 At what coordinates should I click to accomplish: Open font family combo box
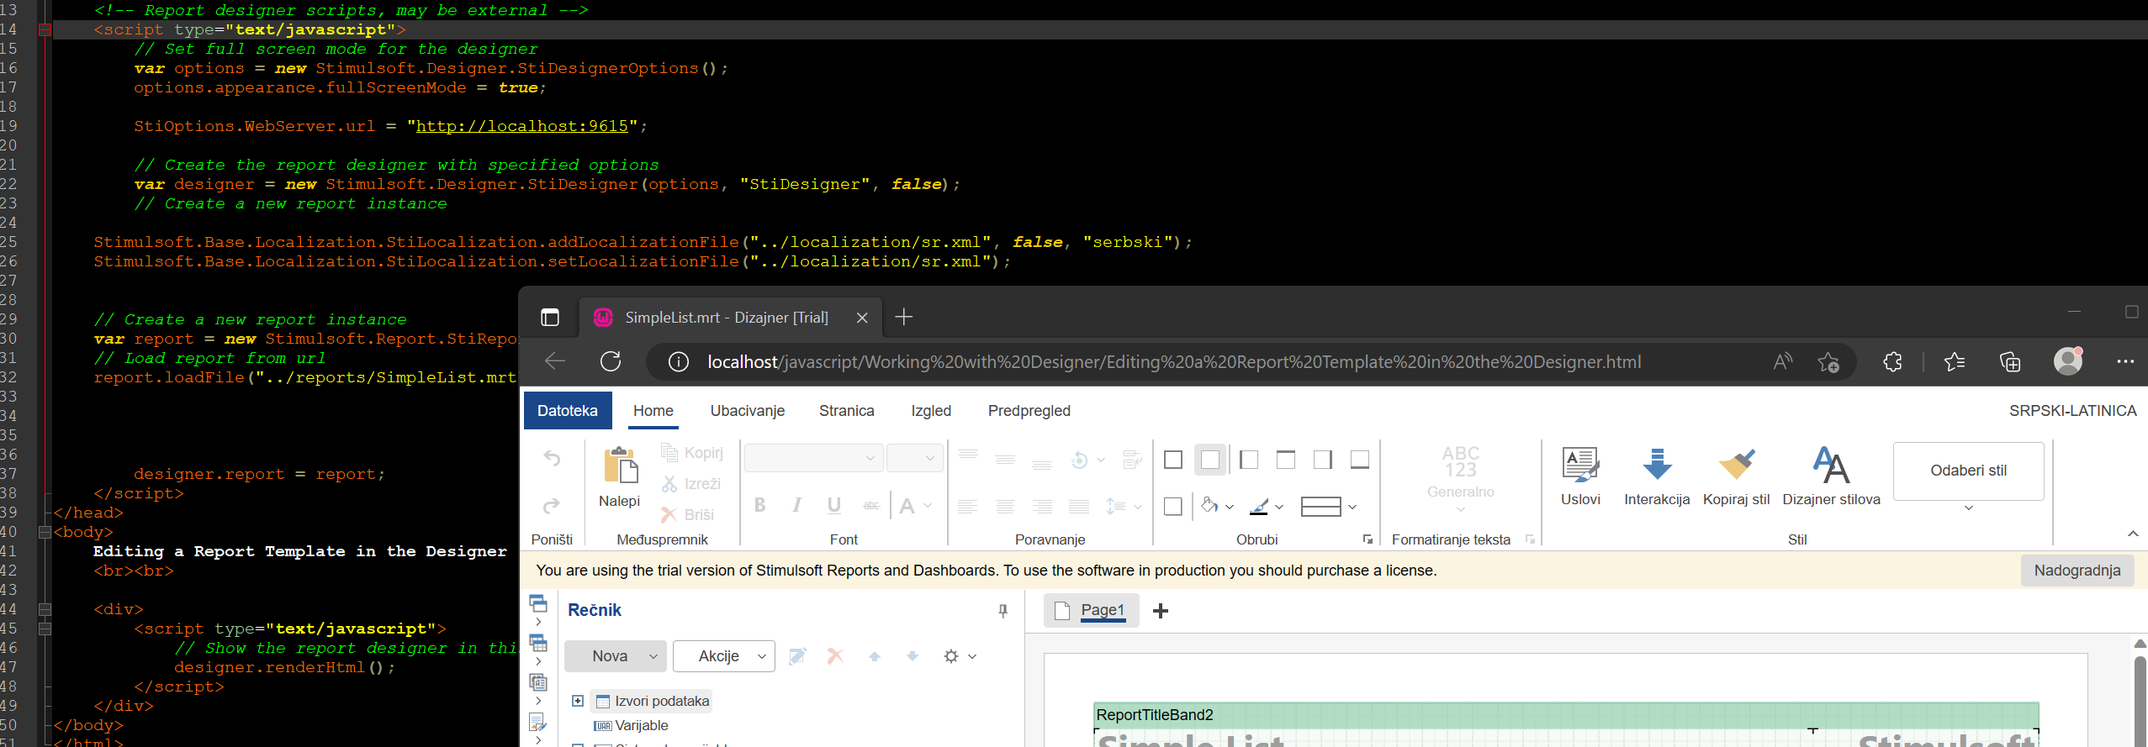[x=813, y=458]
